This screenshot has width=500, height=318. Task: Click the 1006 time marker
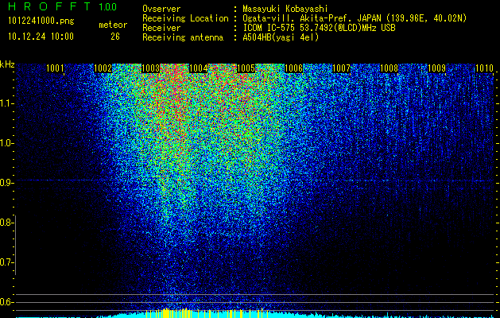(x=293, y=68)
